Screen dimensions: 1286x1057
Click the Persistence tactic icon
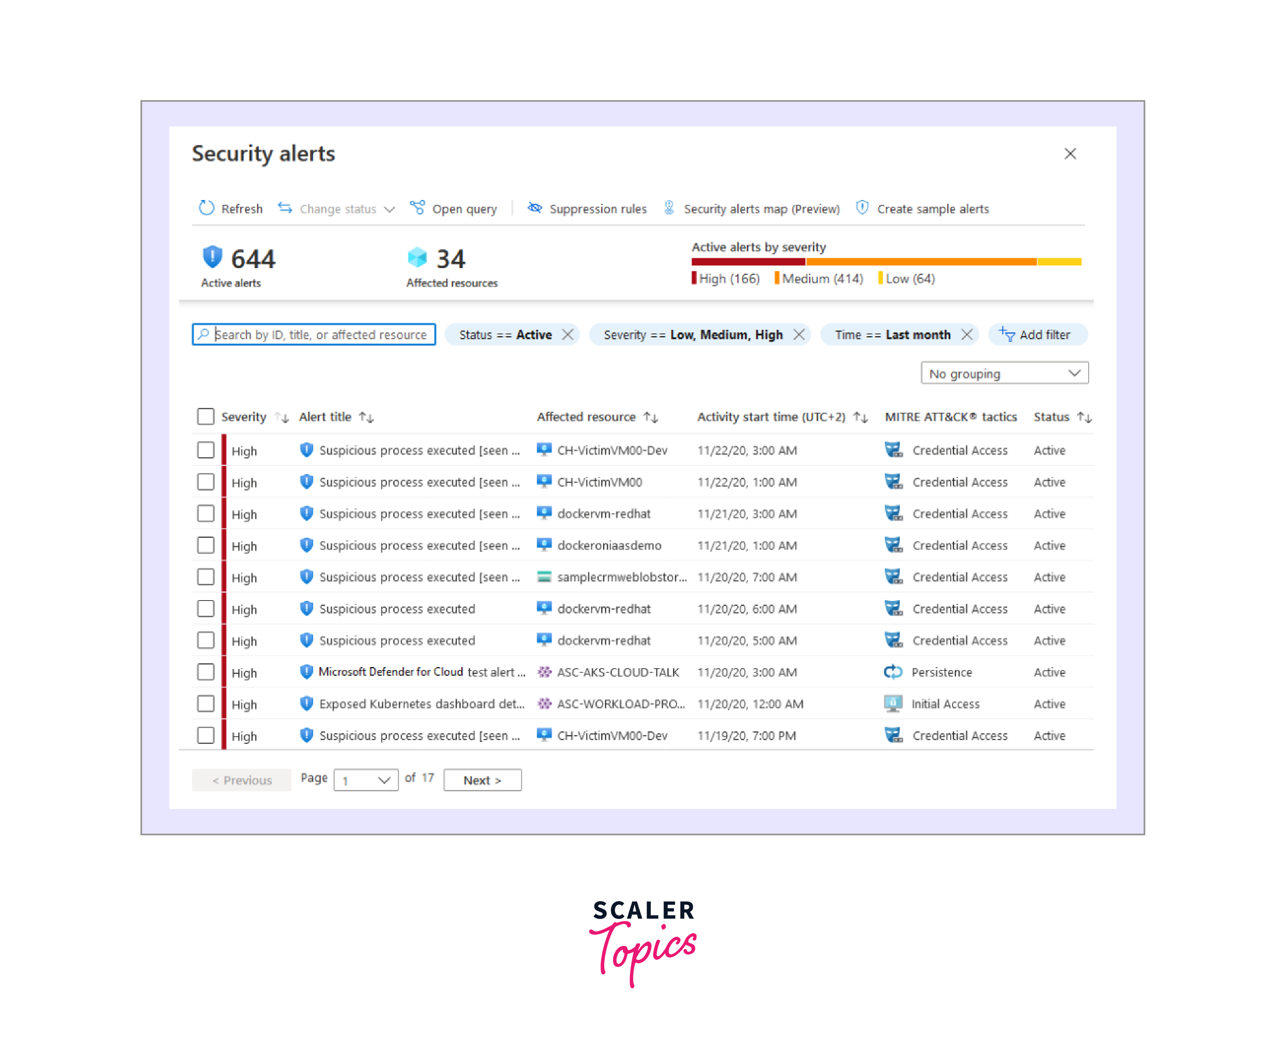click(893, 672)
